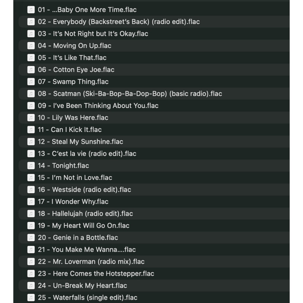The image size is (303, 303).
Task: Click the music icon beside Tonight.flac
Action: 31,165
